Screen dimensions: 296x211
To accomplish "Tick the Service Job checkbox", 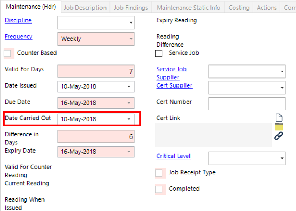I will [159, 54].
